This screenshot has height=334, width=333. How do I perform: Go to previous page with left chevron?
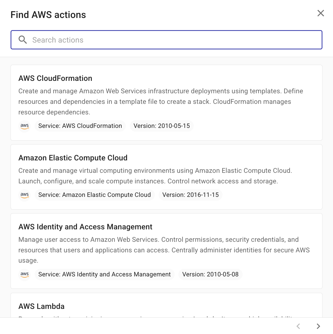(x=298, y=326)
